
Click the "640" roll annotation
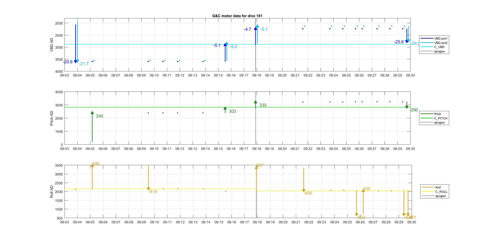click(x=96, y=164)
